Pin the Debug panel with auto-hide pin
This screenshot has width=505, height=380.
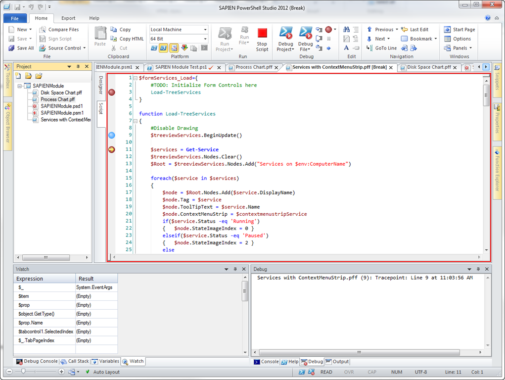[x=478, y=269]
